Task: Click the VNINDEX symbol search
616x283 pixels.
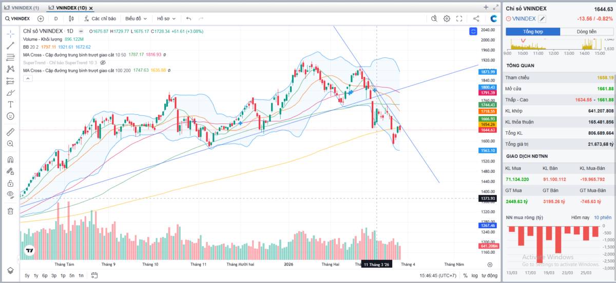Action: click(17, 18)
